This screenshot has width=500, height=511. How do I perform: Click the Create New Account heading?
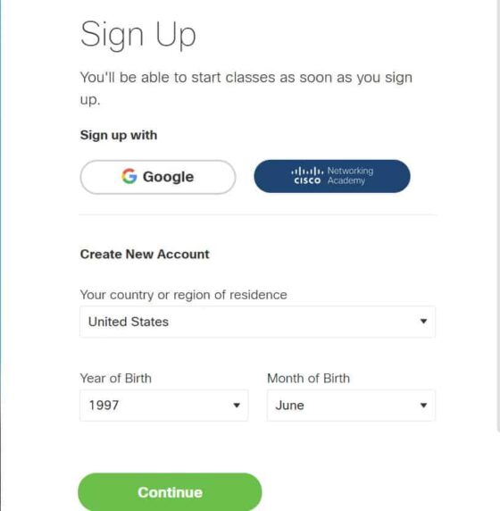point(145,255)
